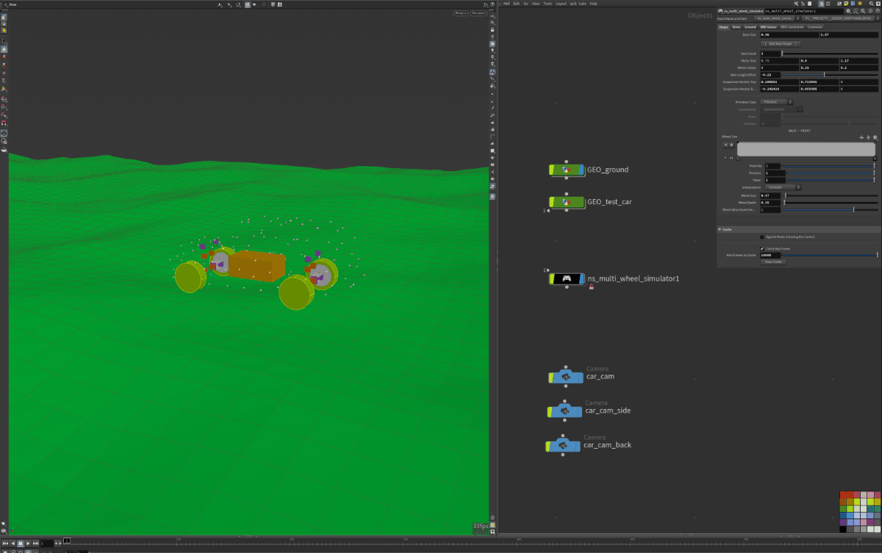Toggle left-side flag on GEO_ground node
The image size is (882, 553).
[551, 170]
